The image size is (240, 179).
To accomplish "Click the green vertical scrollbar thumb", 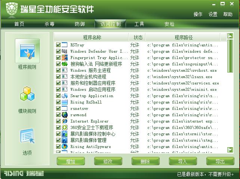I will tap(230, 56).
